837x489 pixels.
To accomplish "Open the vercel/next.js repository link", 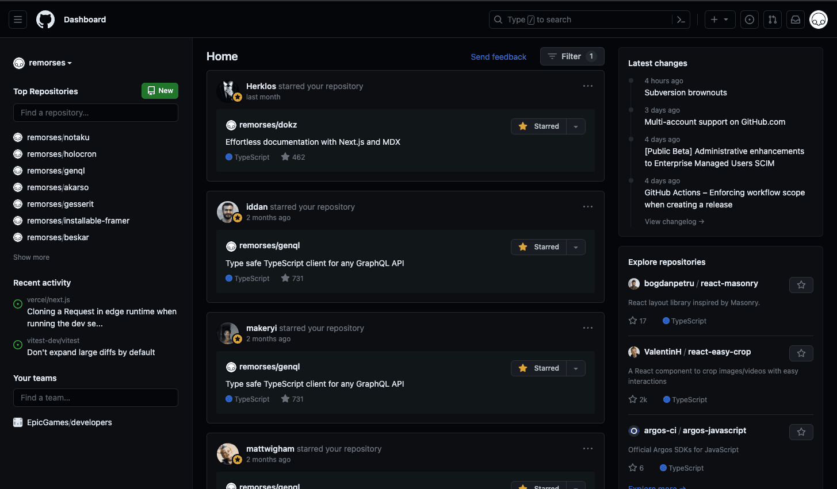I will pos(48,300).
